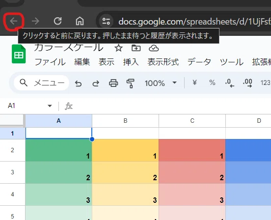Click the spreadsheet title カラースケール
271x220 pixels.
pos(69,47)
